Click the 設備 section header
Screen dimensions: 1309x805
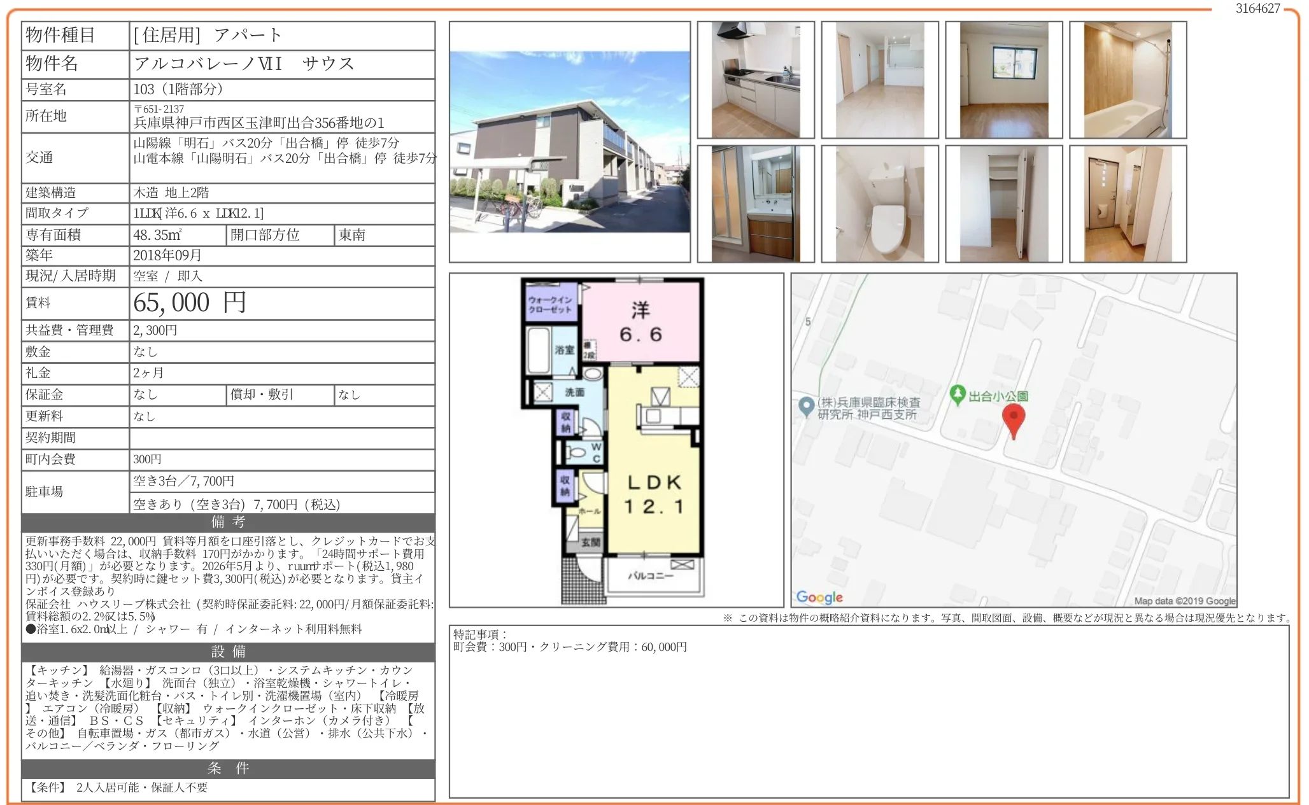pos(228,652)
